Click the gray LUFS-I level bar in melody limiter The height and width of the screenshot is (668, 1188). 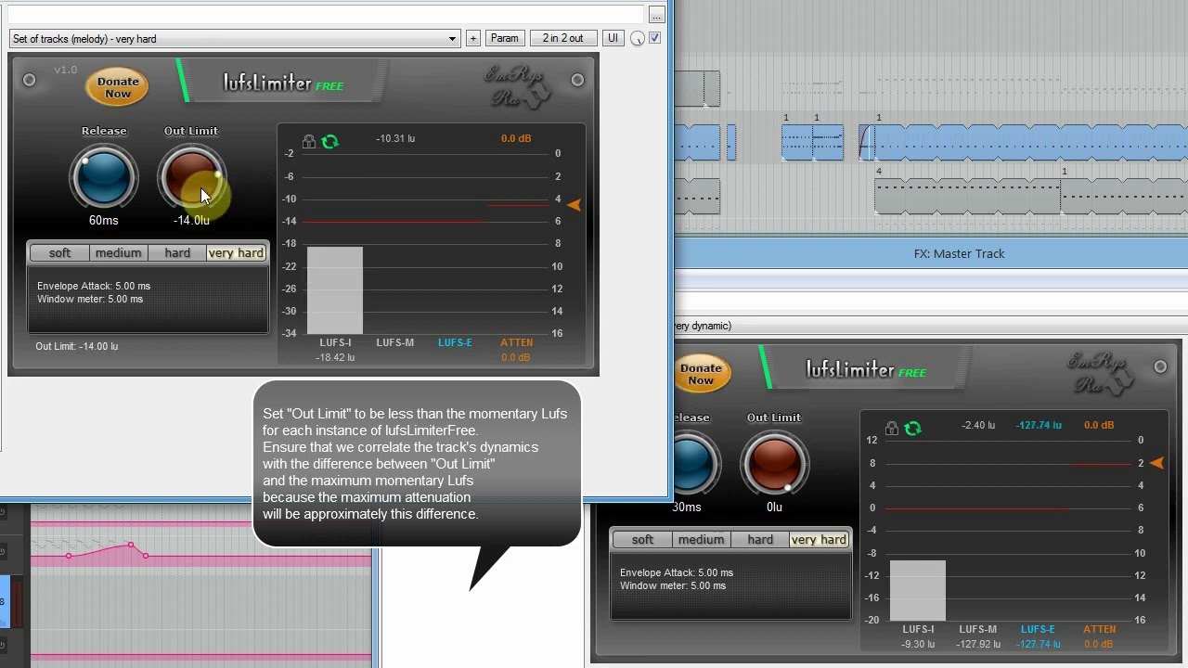point(335,290)
